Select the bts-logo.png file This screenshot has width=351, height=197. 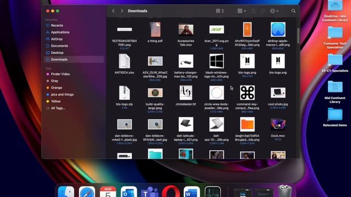pyautogui.click(x=247, y=61)
